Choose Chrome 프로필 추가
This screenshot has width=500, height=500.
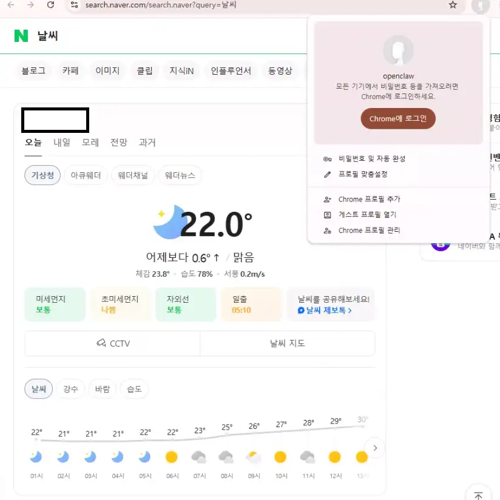point(399,200)
